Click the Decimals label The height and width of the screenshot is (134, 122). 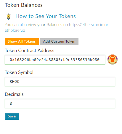coord(14,94)
